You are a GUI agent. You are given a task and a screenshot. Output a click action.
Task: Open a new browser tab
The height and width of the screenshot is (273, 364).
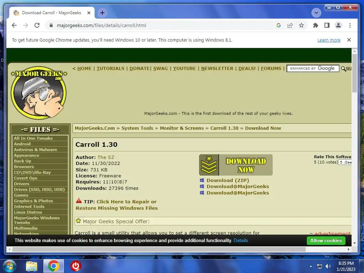coord(102,13)
